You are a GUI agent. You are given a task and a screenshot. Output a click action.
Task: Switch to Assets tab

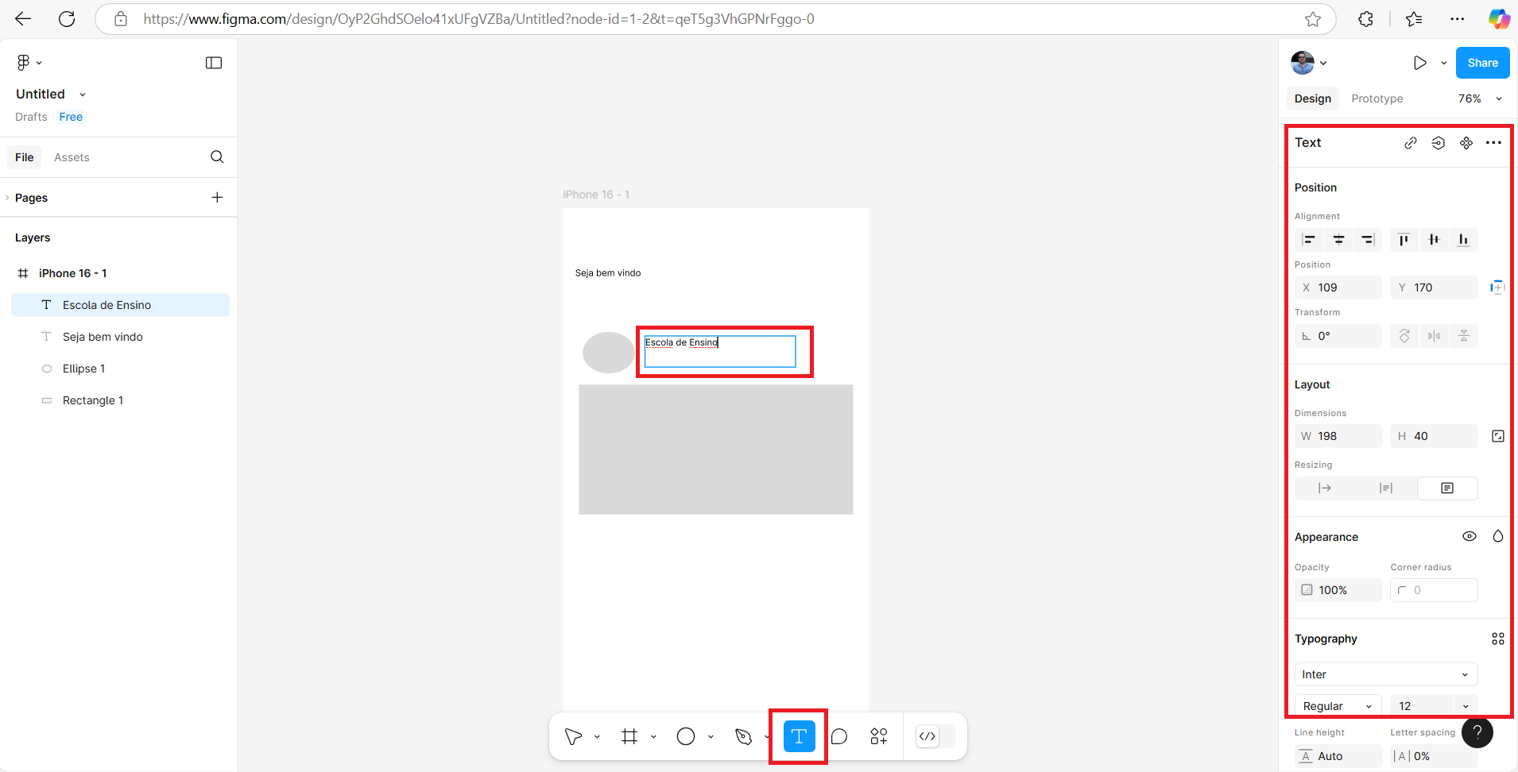pos(72,157)
